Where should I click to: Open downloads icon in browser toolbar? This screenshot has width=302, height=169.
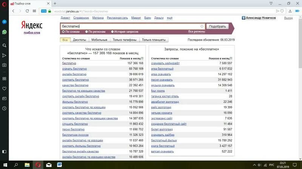(290, 11)
